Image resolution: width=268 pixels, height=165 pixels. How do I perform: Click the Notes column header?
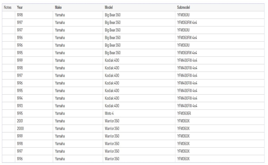tap(8, 7)
